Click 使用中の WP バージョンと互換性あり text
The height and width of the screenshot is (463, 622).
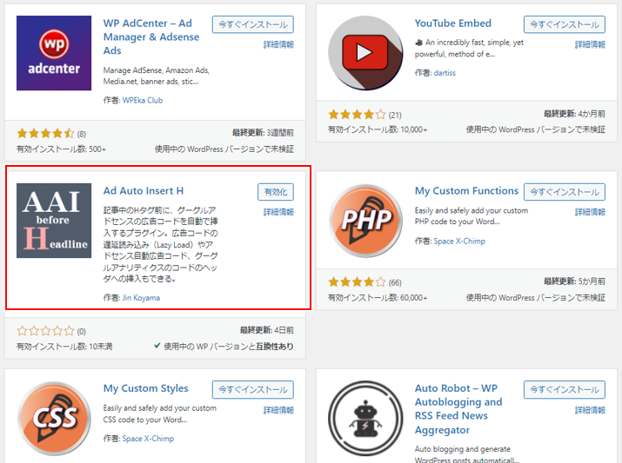pos(229,347)
